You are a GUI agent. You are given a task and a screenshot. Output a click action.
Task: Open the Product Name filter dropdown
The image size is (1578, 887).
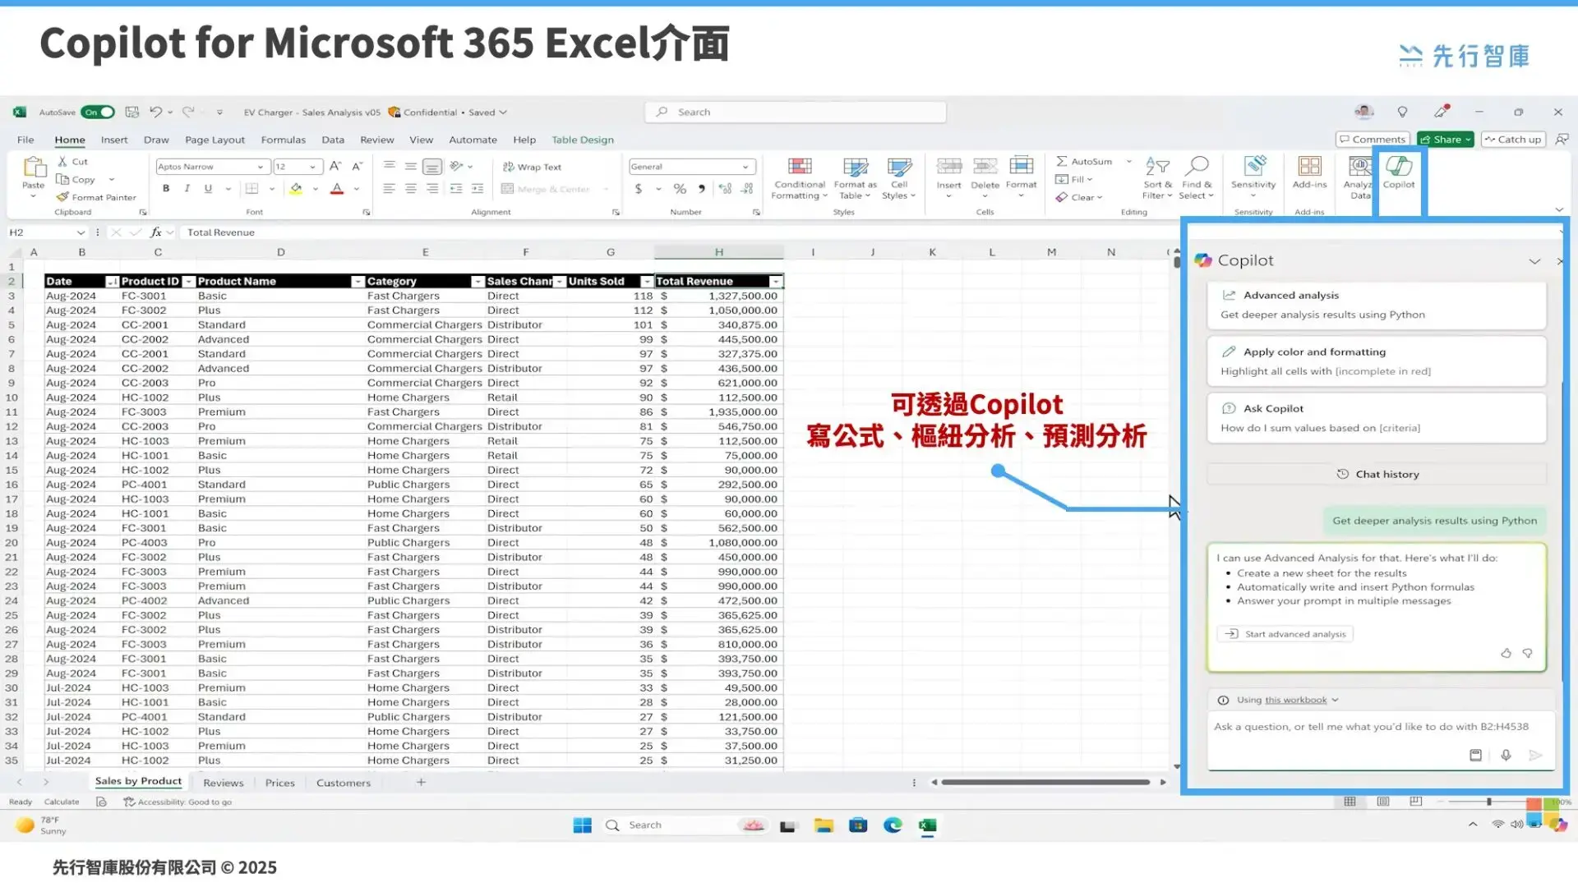pos(357,282)
